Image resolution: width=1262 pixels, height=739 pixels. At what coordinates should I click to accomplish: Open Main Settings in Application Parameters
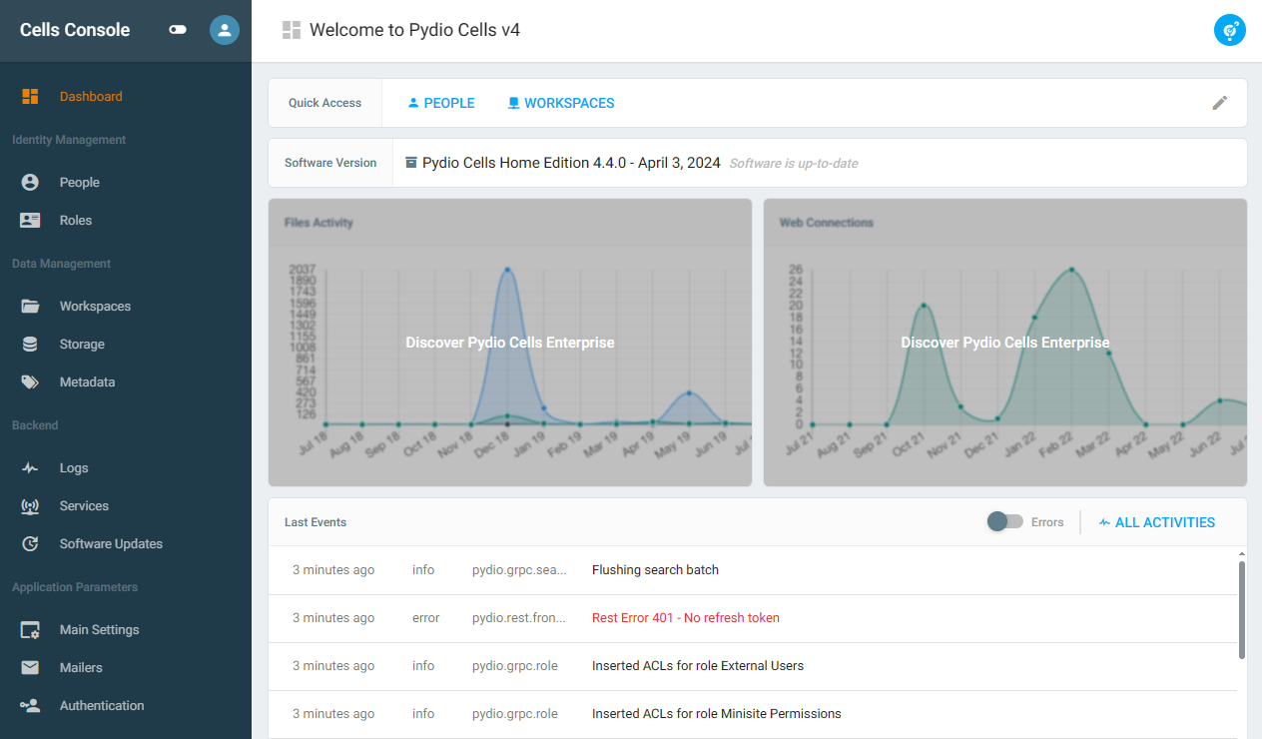[99, 630]
